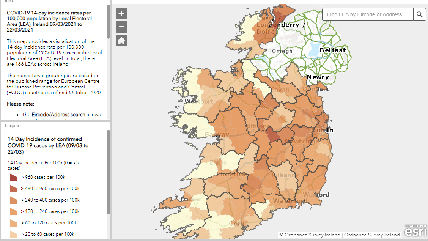Click the Cork area on the map

click(236, 224)
